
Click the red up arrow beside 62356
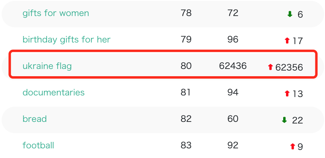tap(270, 67)
